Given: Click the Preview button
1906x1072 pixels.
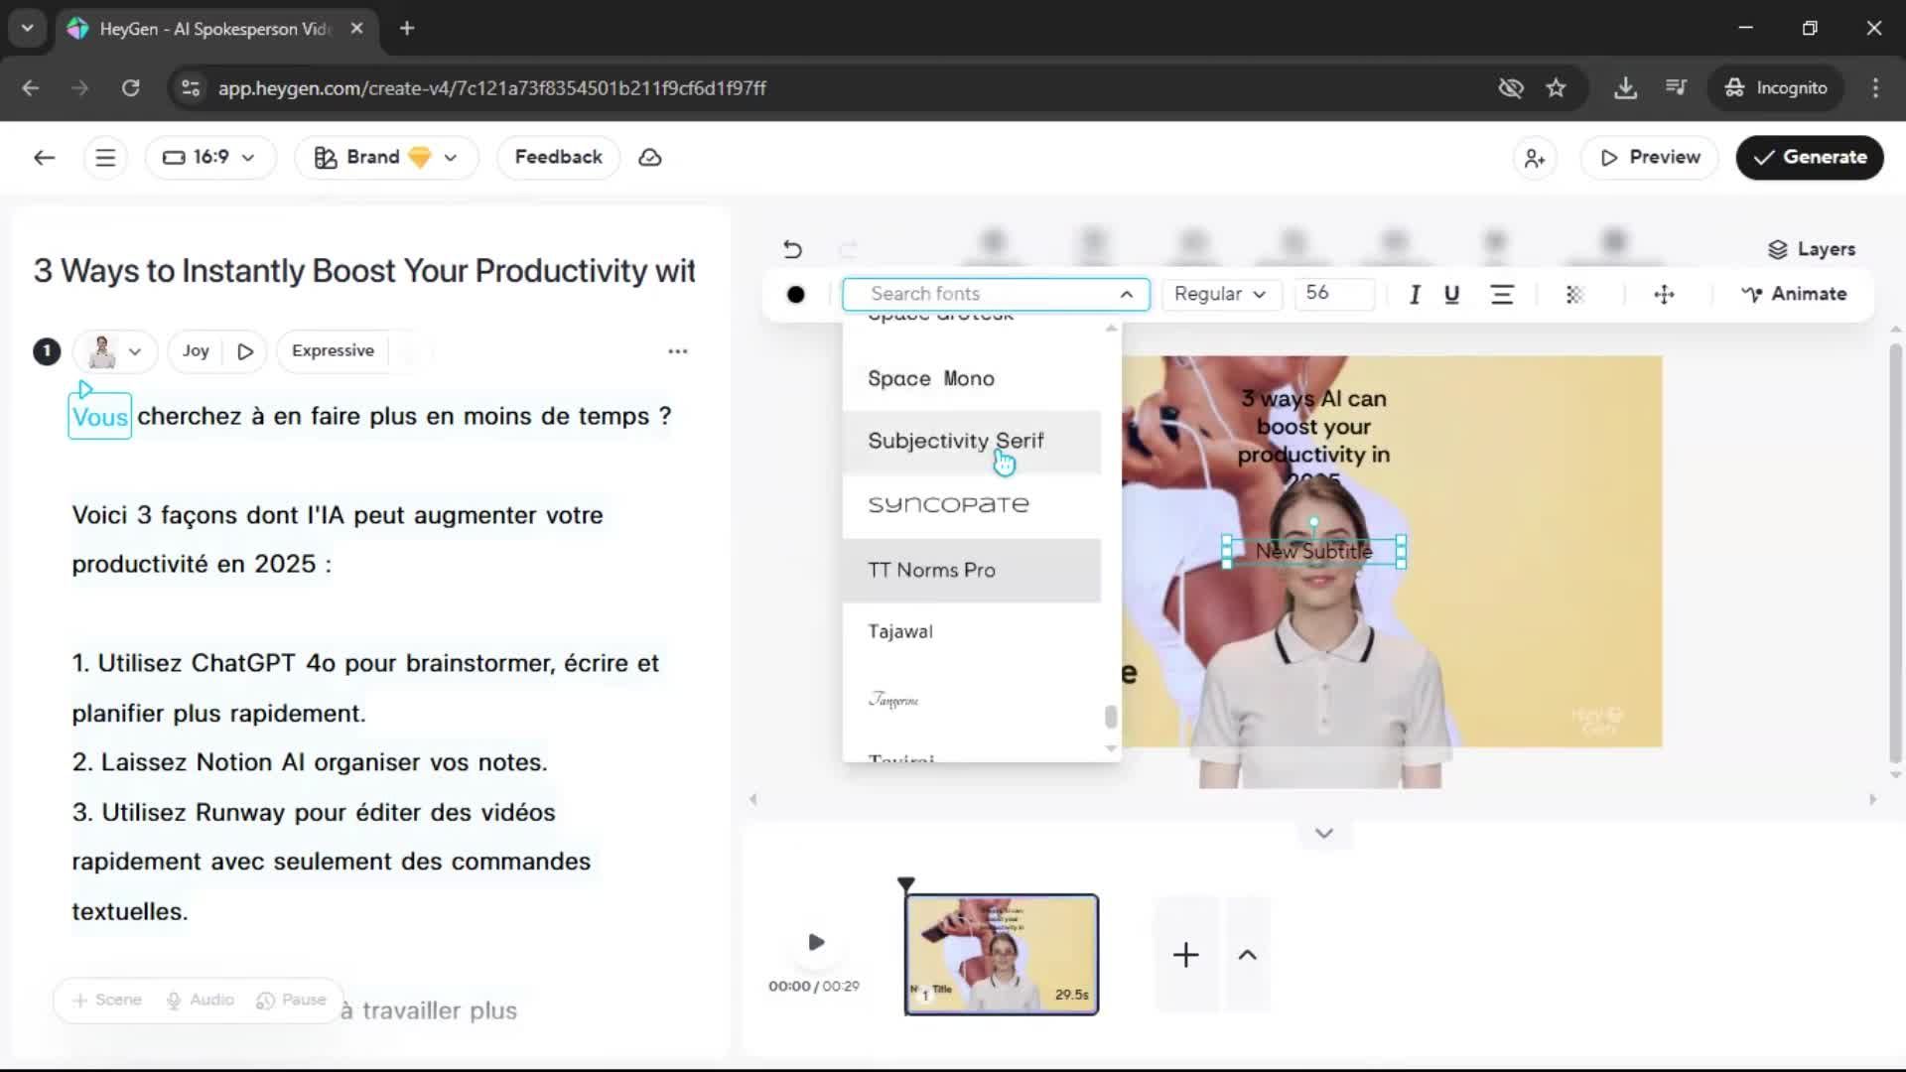Looking at the screenshot, I should (1650, 158).
